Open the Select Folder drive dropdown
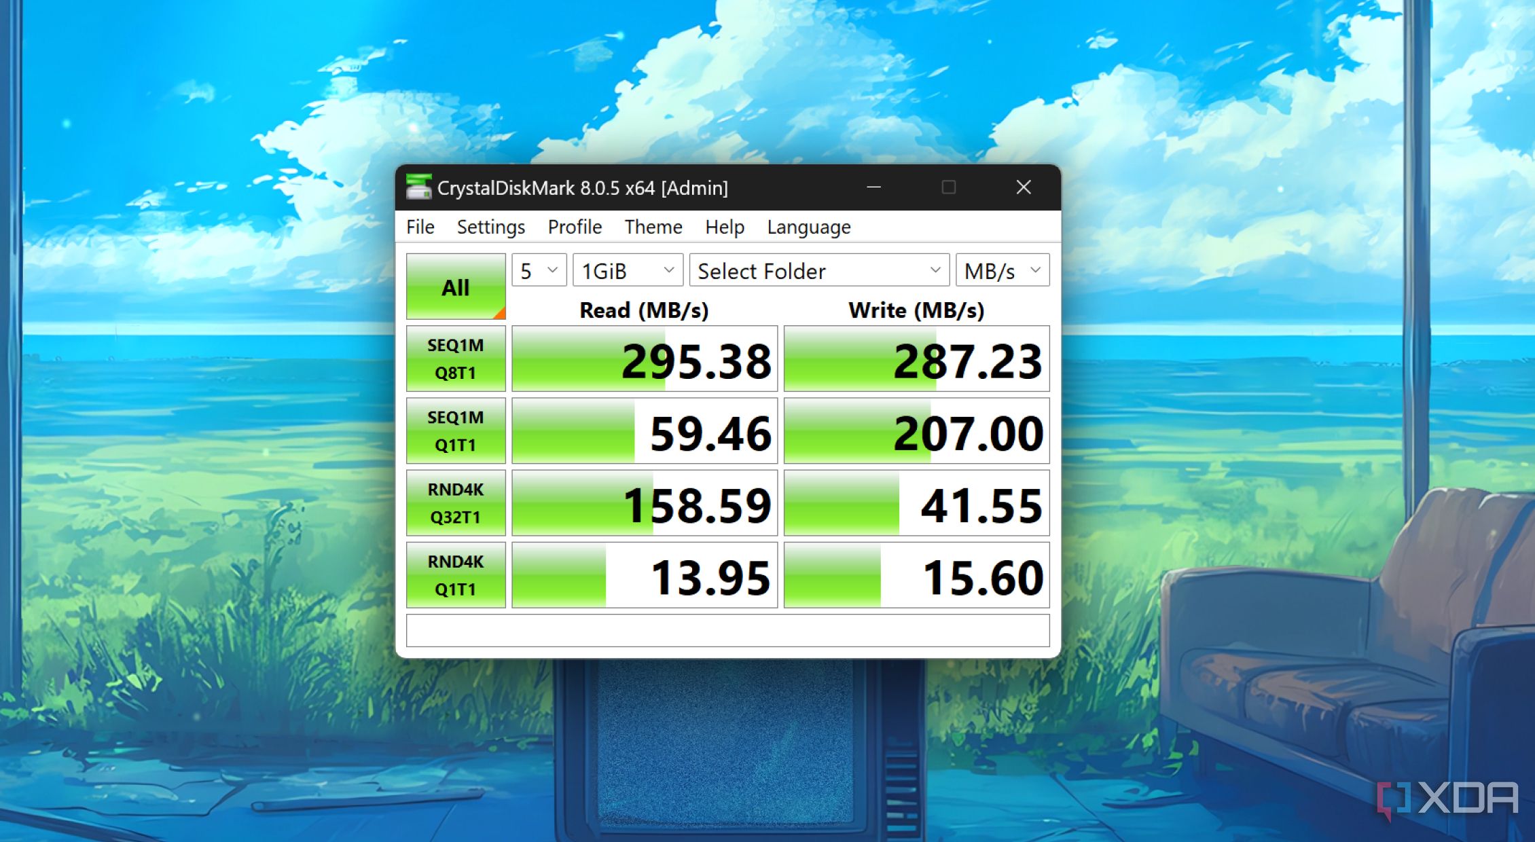1535x842 pixels. click(819, 270)
